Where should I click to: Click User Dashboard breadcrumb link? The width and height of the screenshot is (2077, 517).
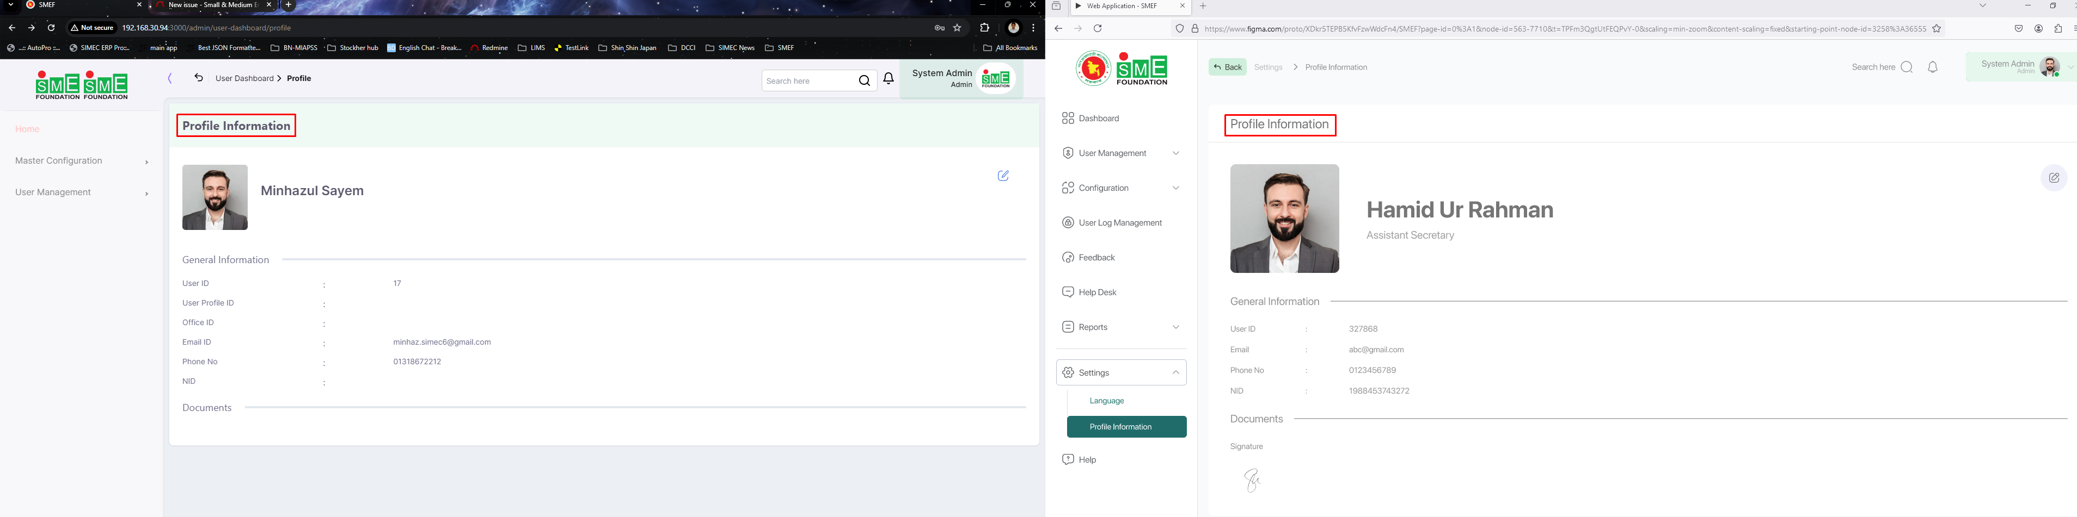coord(244,78)
